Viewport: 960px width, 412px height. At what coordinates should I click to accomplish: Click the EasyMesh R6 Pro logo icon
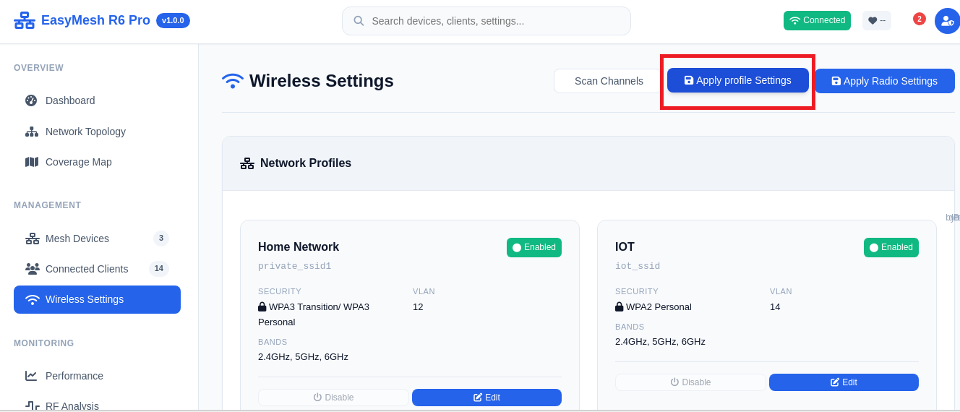(x=25, y=20)
